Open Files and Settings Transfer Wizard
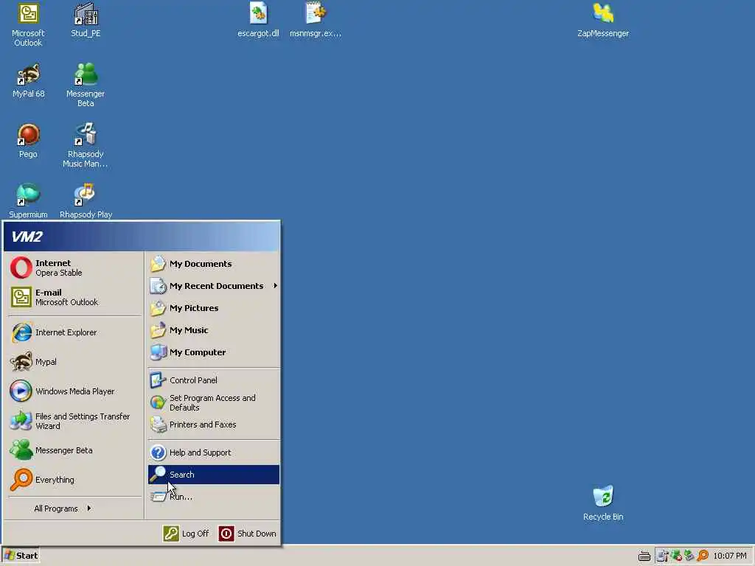755x566 pixels. tap(74, 421)
